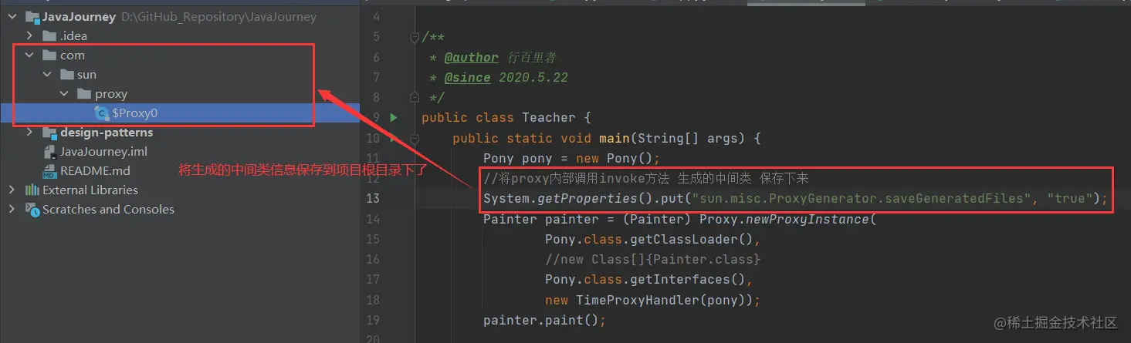The width and height of the screenshot is (1131, 343).
Task: Expand Scratches and Consoles node
Action: pos(12,209)
